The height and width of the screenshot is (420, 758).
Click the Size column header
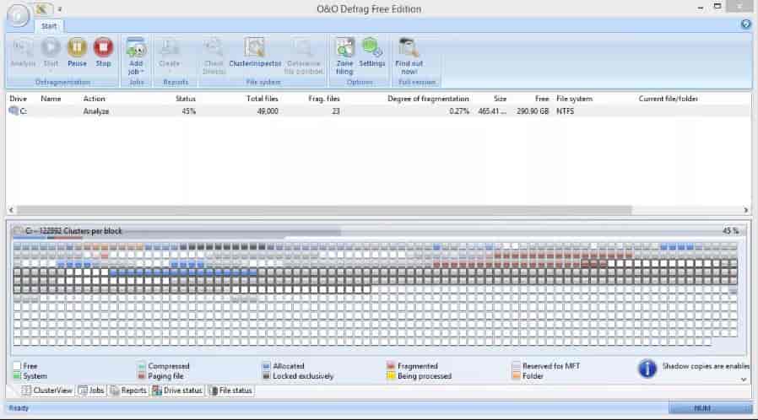[500, 99]
